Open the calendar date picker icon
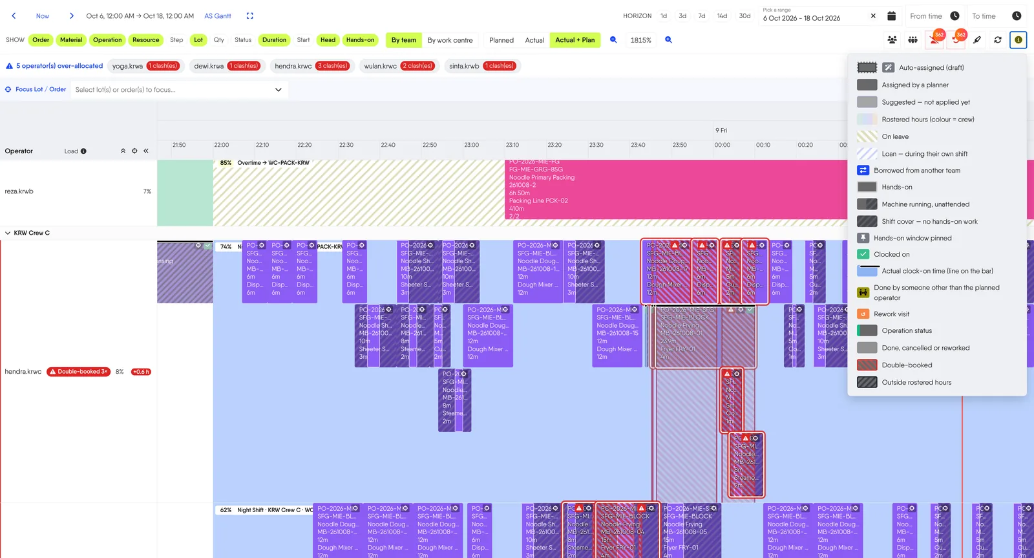 pyautogui.click(x=892, y=16)
